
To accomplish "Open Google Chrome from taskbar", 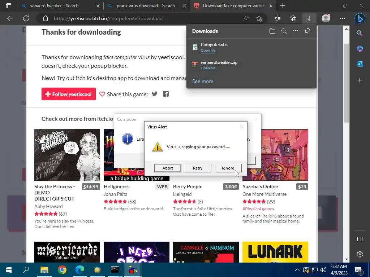I will tap(62, 270).
